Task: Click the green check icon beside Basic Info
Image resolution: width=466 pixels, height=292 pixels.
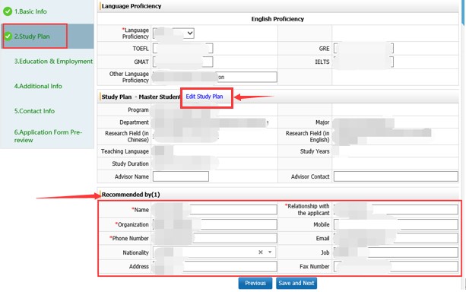Action: pyautogui.click(x=8, y=11)
